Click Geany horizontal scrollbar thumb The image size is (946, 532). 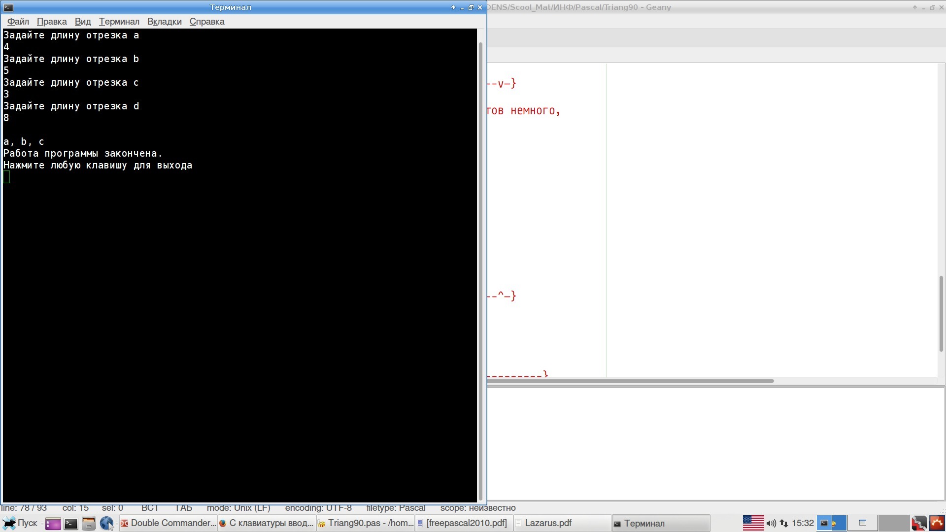point(630,381)
